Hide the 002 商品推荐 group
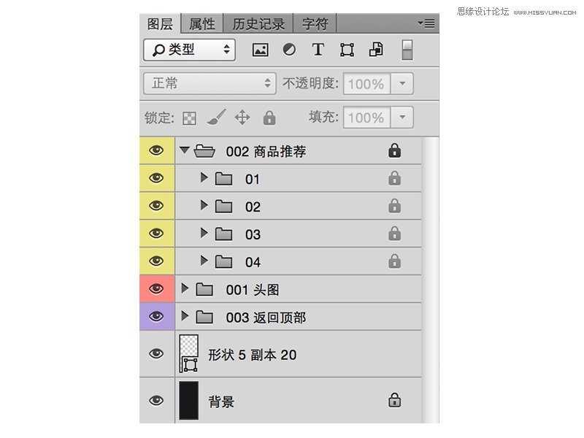The height and width of the screenshot is (438, 584). point(156,150)
